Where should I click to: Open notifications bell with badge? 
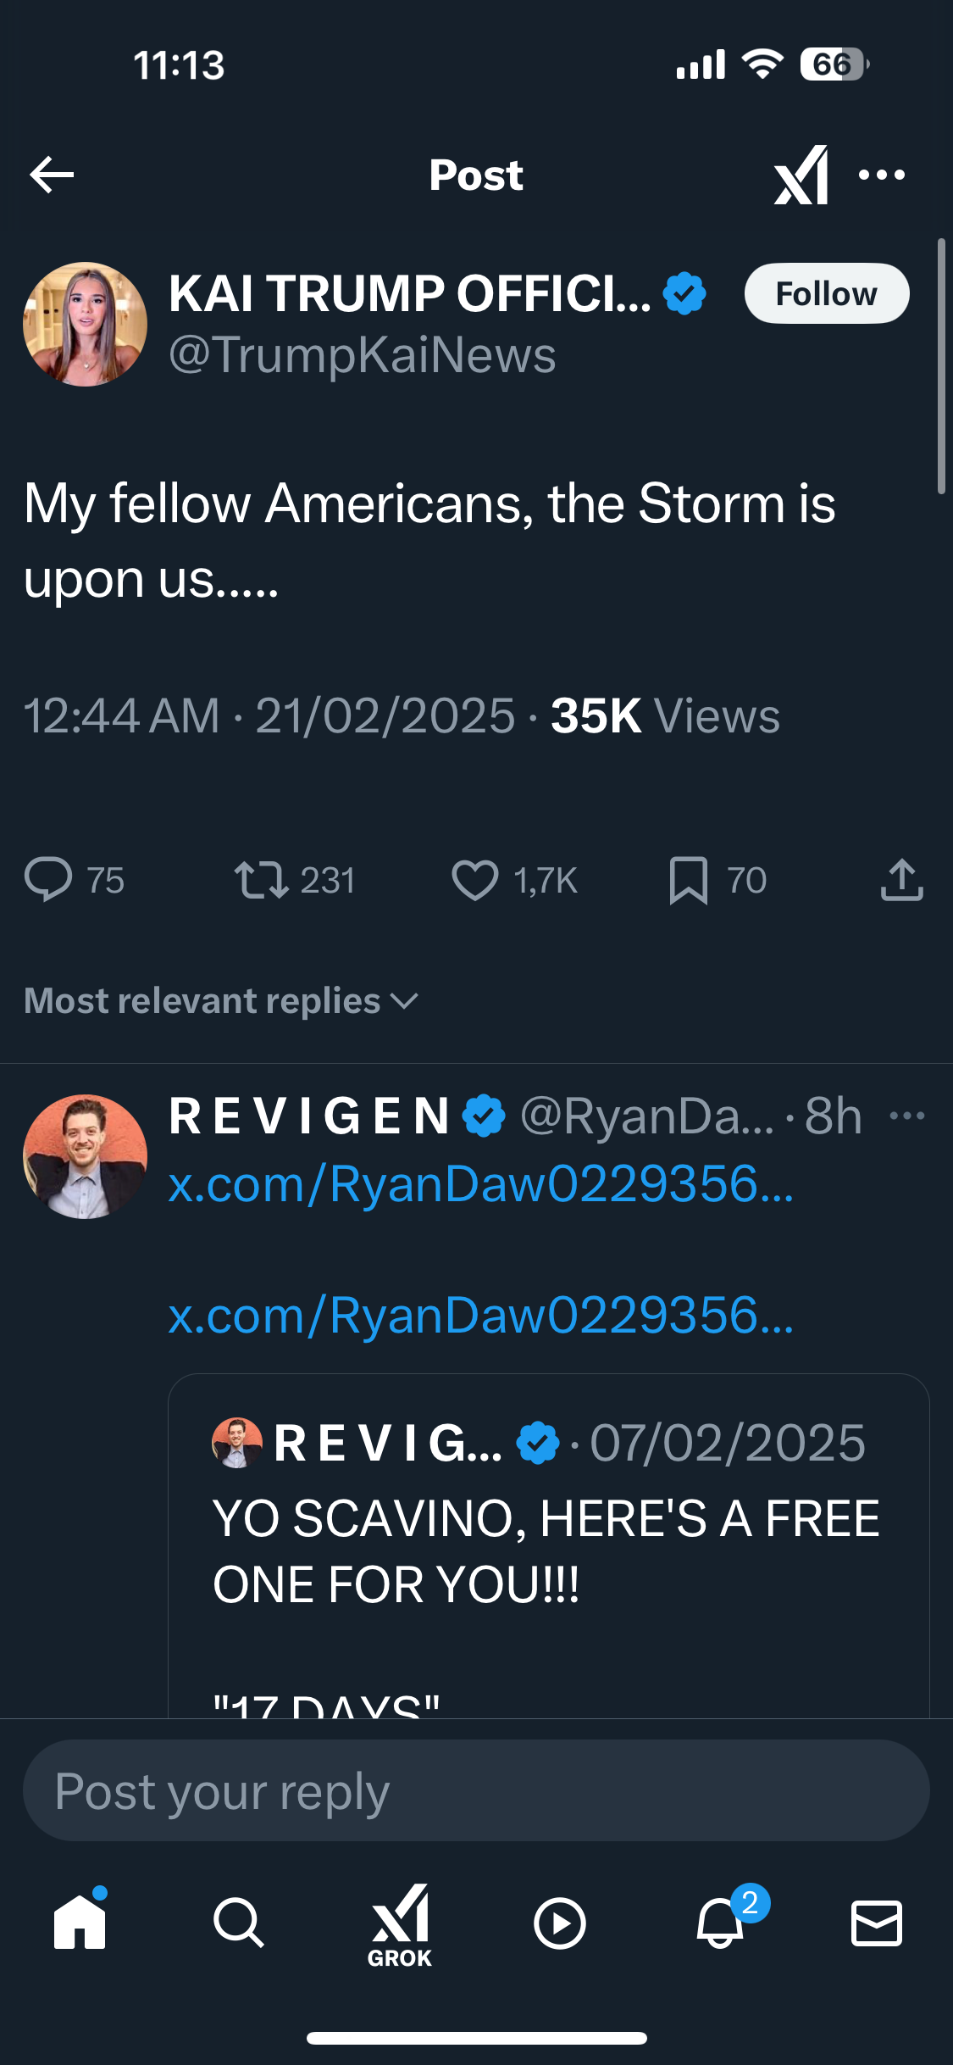[x=721, y=1922]
